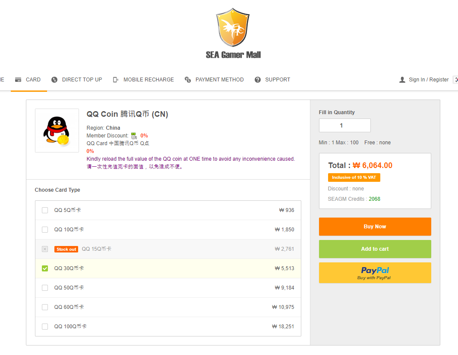This screenshot has width=458, height=355.
Task: Click the Mobile Recharge phone icon
Action: [x=116, y=80]
